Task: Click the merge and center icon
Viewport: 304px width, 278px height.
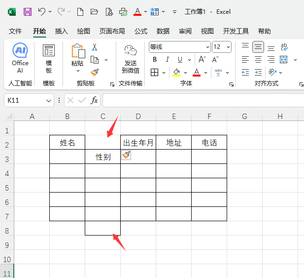Action: tap(284, 59)
